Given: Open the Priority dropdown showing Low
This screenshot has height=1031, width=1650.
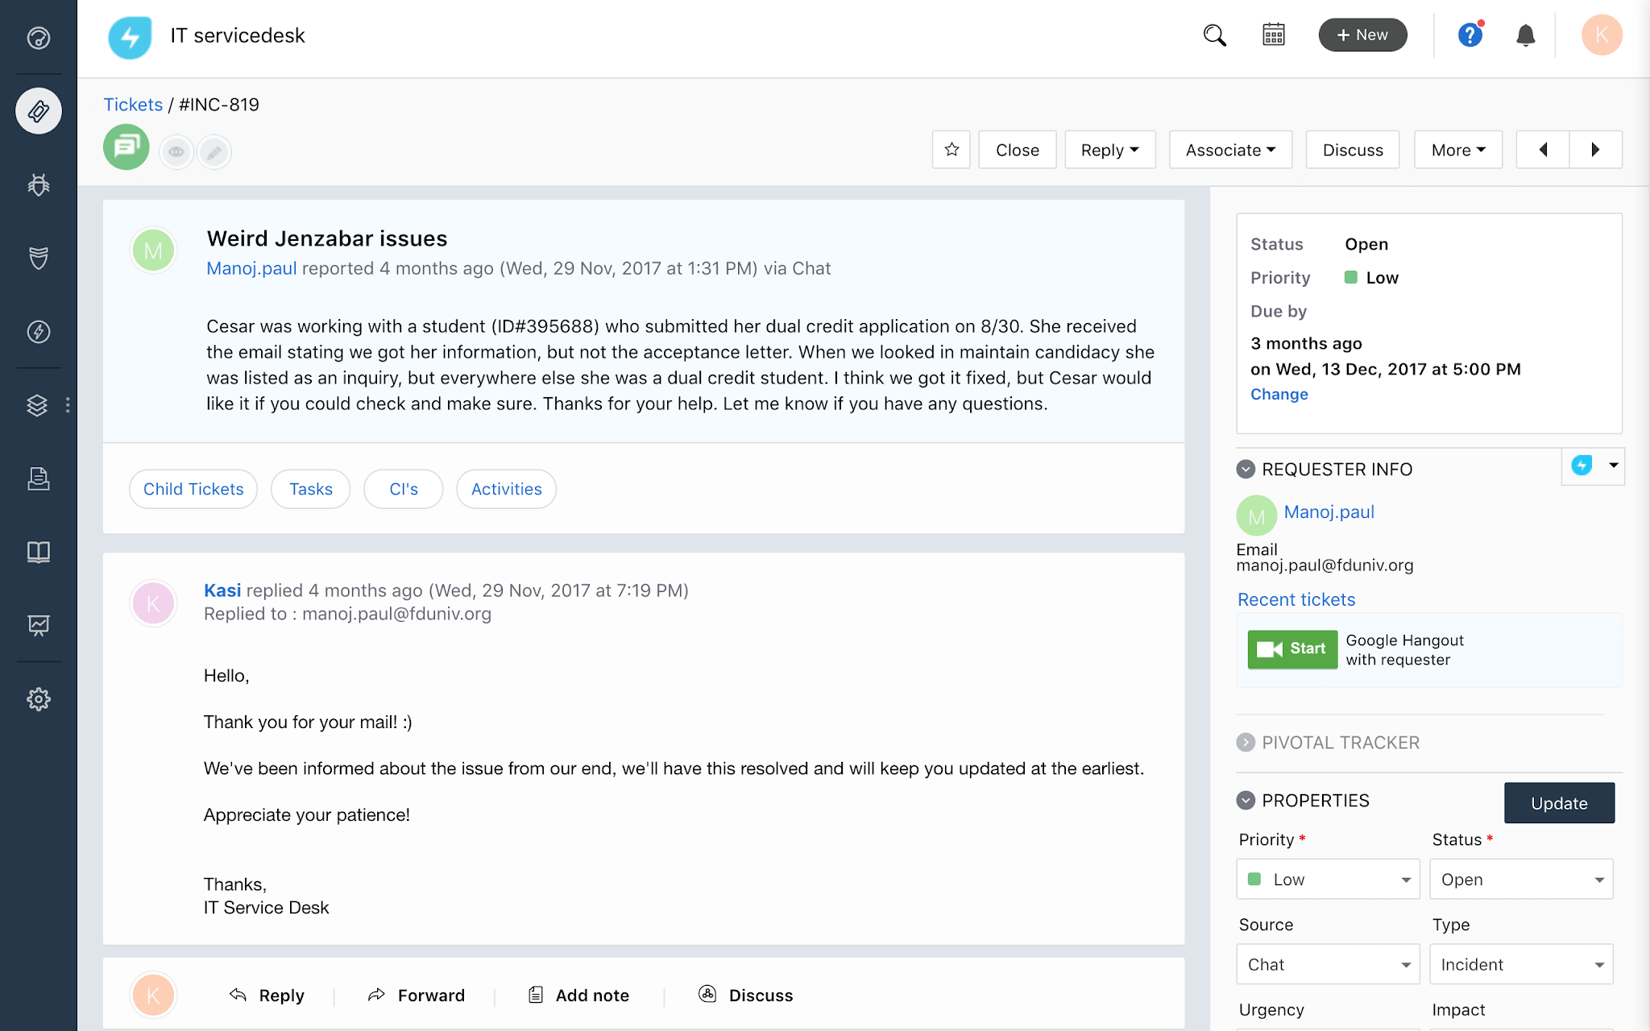Looking at the screenshot, I should click(x=1327, y=879).
